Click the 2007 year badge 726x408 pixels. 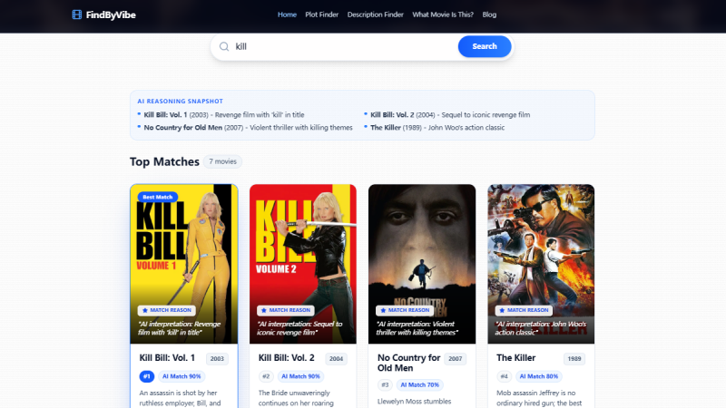[456, 358]
